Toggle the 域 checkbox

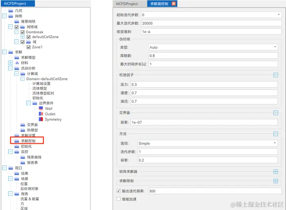(22, 42)
